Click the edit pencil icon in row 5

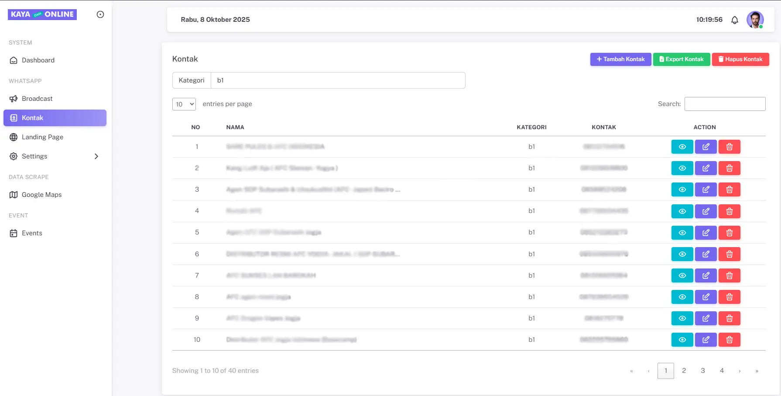point(706,233)
